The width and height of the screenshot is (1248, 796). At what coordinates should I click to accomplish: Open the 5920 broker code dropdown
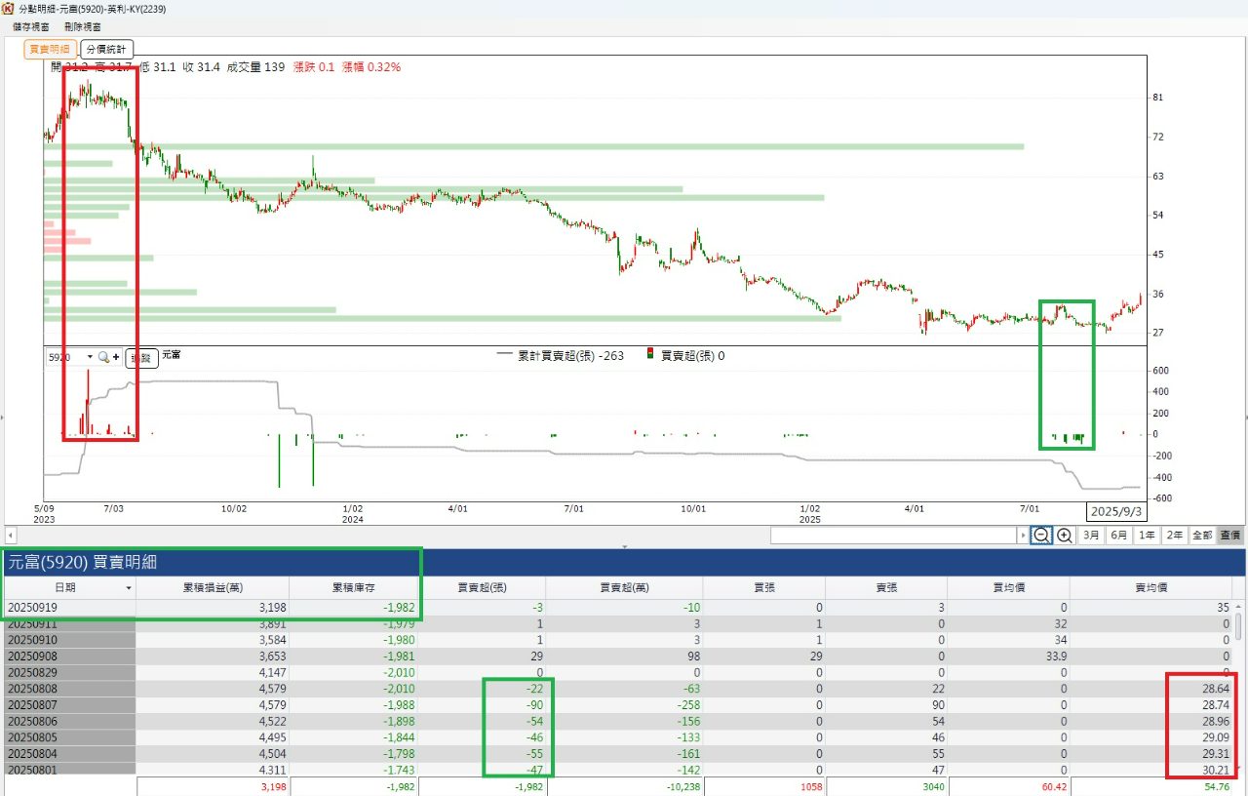(x=90, y=357)
